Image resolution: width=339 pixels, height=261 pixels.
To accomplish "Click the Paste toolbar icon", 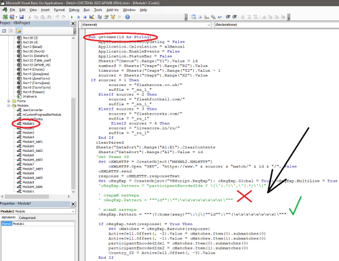I will (x=43, y=17).
